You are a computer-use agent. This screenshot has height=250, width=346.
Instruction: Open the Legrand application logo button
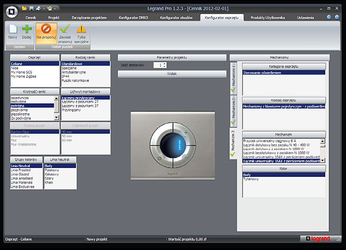(12, 12)
